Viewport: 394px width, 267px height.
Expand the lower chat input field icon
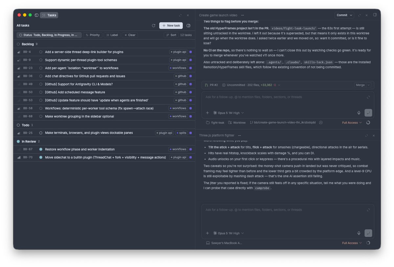point(368,210)
